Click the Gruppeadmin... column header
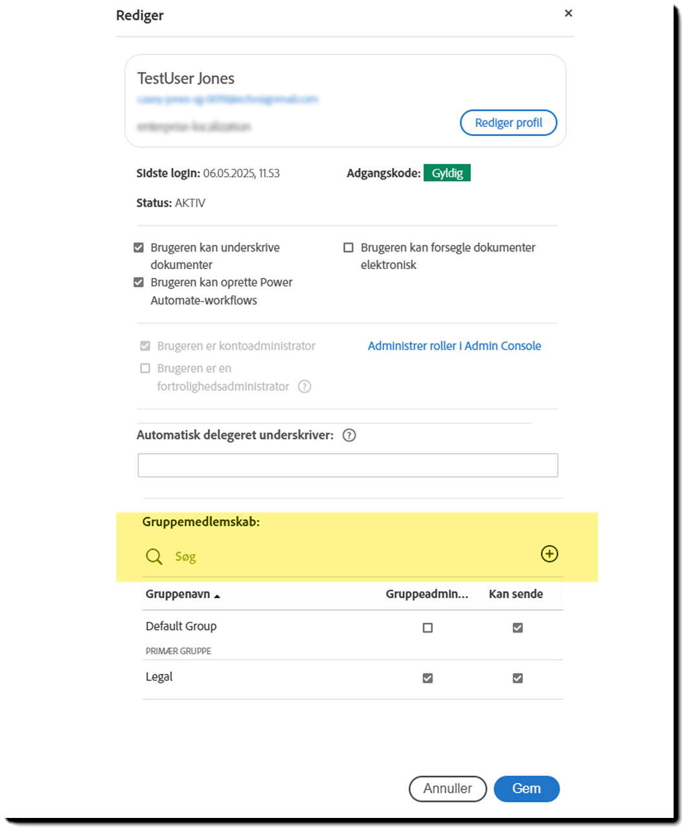 [x=427, y=594]
